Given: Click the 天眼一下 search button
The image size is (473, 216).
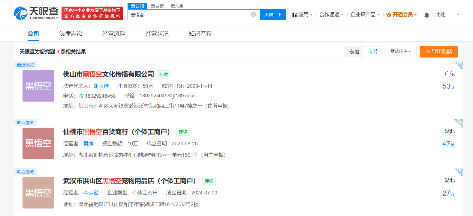Looking at the screenshot, I should (273, 15).
